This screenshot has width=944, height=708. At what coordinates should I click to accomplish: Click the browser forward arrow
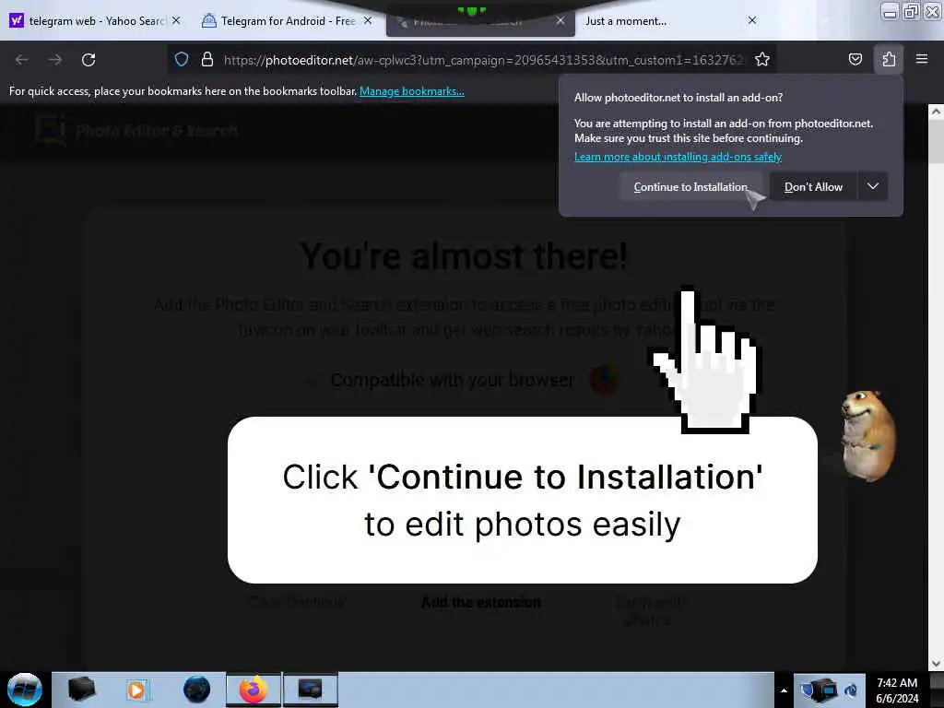click(55, 60)
